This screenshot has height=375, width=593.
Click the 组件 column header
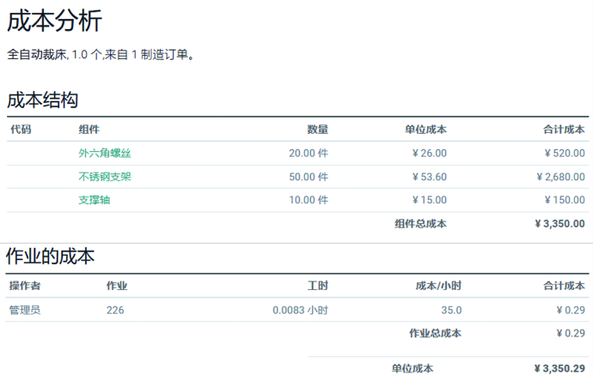click(x=89, y=130)
